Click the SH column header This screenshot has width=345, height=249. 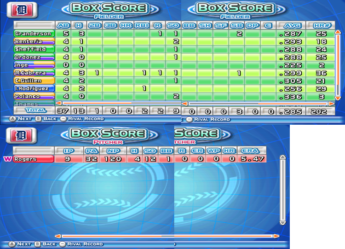click(205, 25)
